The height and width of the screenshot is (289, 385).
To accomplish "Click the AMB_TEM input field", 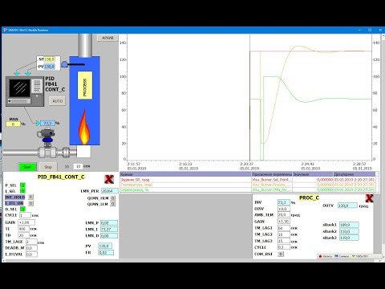I will 284,215.
